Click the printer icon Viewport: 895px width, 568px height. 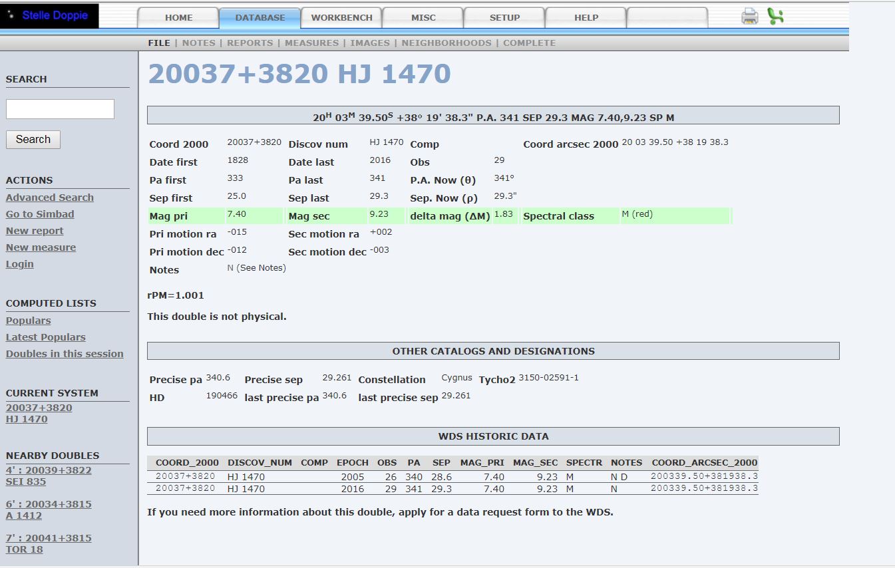point(750,17)
